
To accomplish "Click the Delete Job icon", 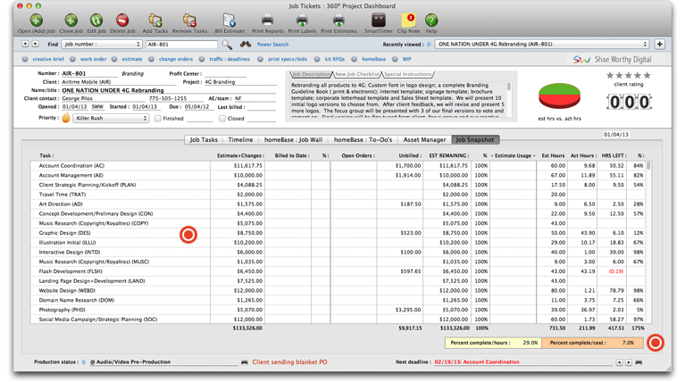I will point(122,21).
